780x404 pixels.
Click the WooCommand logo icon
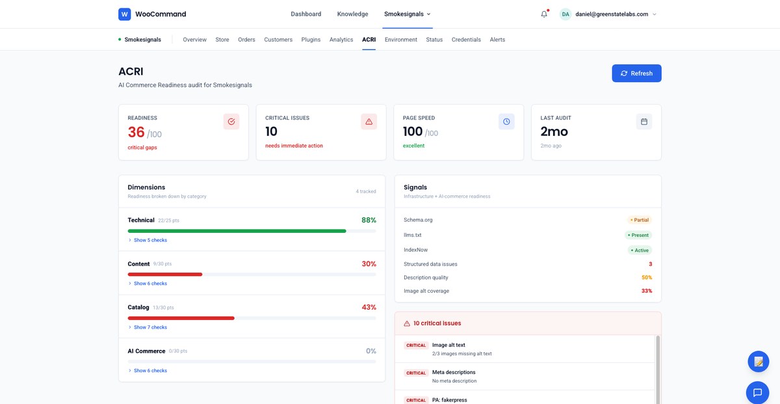125,14
